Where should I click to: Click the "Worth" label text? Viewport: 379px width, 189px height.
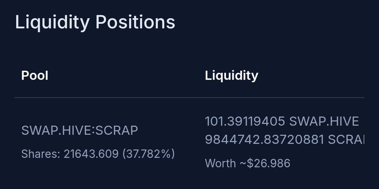pyautogui.click(x=220, y=163)
